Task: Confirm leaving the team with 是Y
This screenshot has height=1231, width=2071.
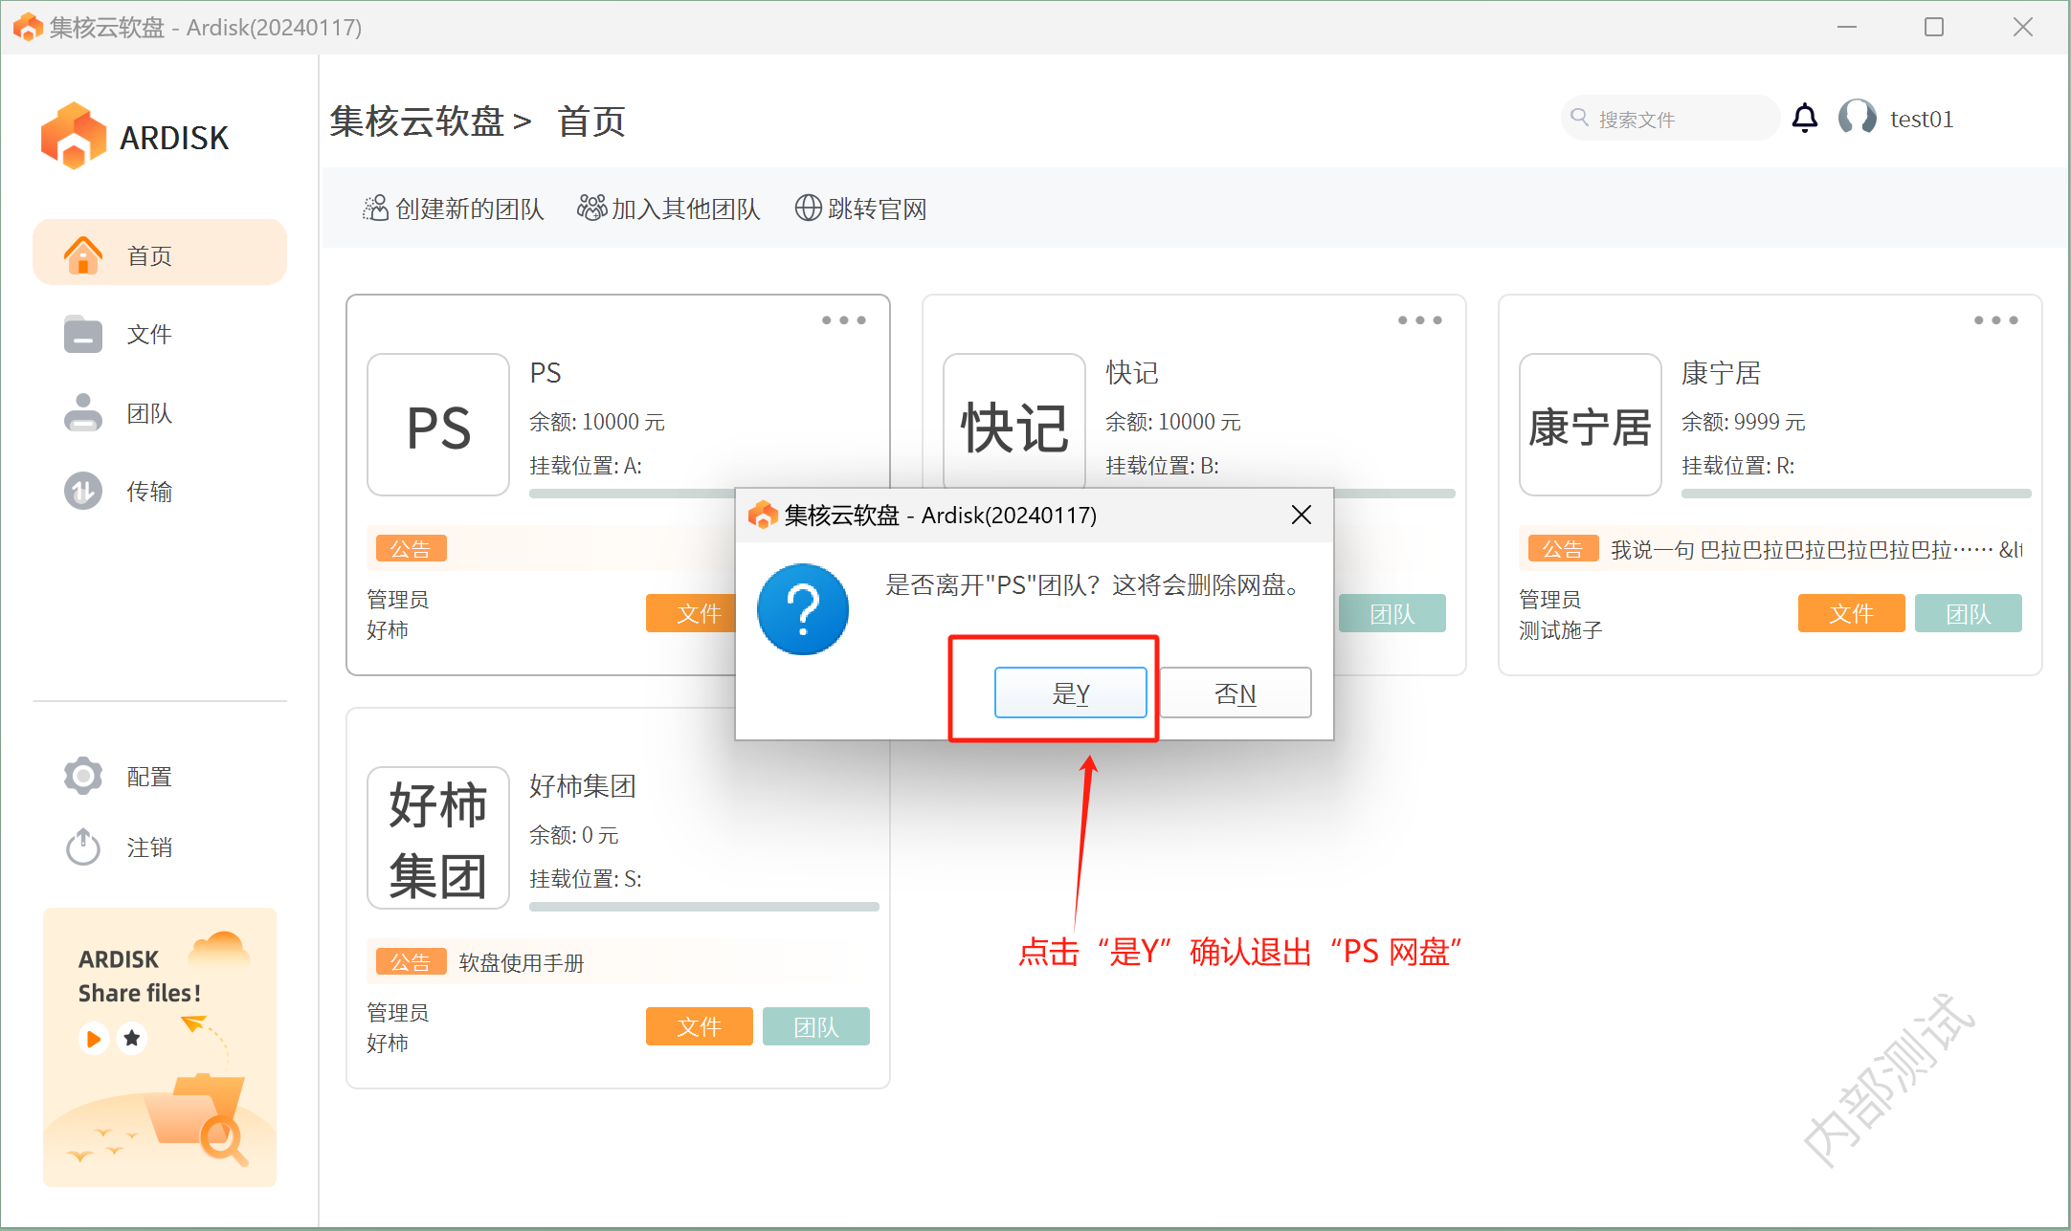Action: pos(1070,692)
